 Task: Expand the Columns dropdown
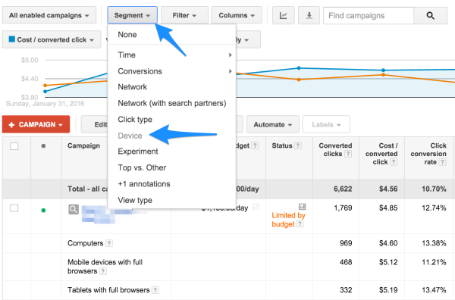pyautogui.click(x=237, y=15)
